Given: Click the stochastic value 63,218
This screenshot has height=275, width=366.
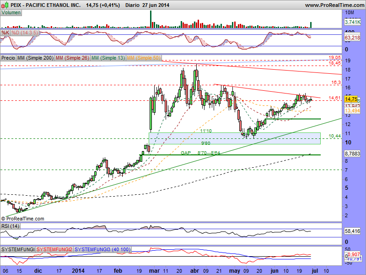Looking at the screenshot, I should point(352,38).
